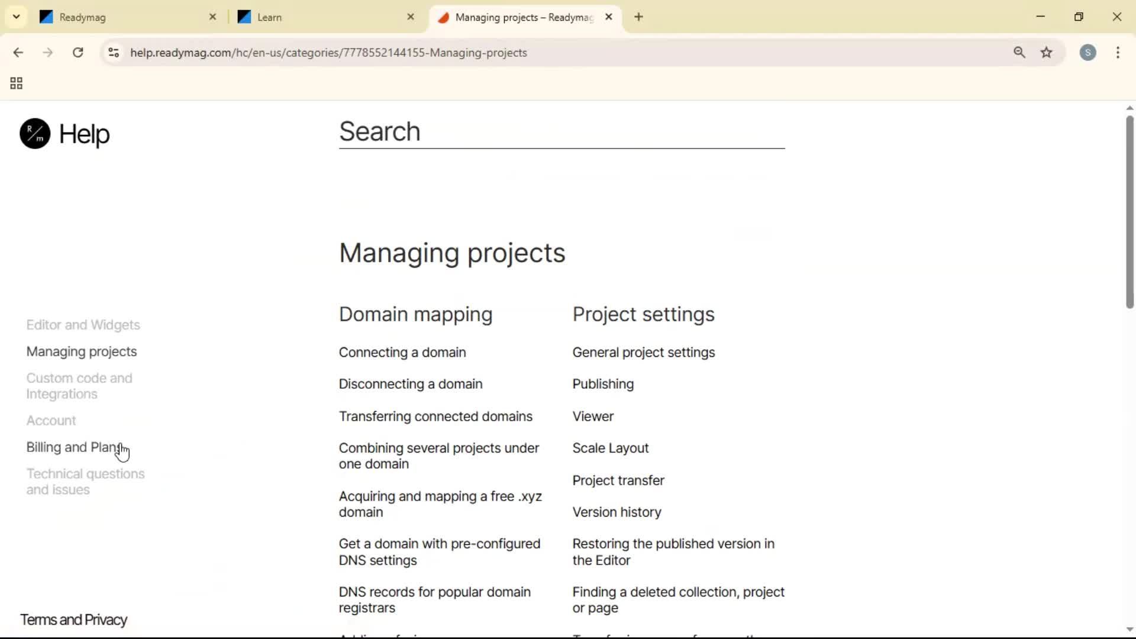Open the Version history article

617,512
